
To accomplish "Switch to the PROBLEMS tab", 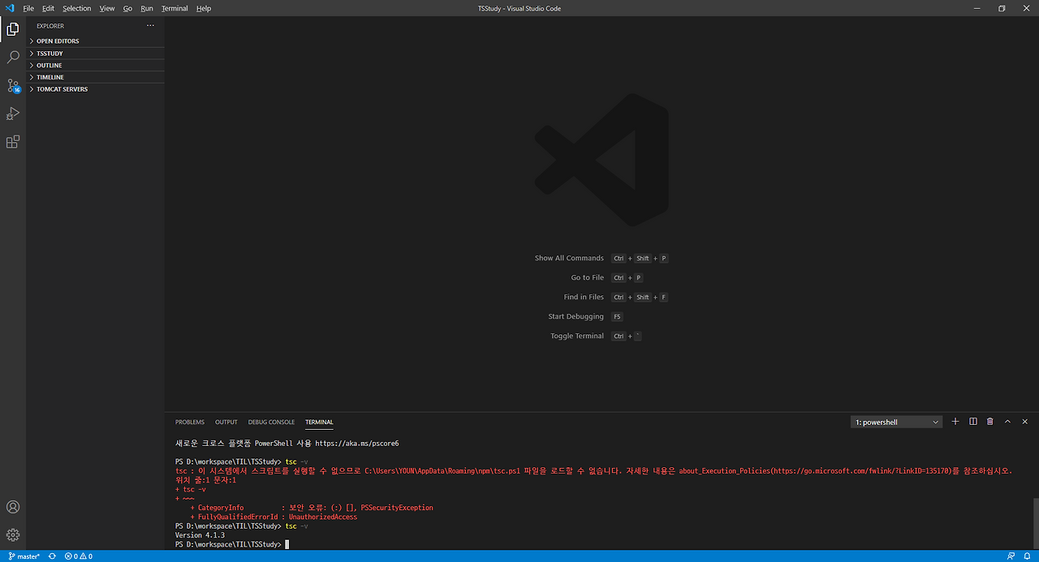I will (x=189, y=421).
